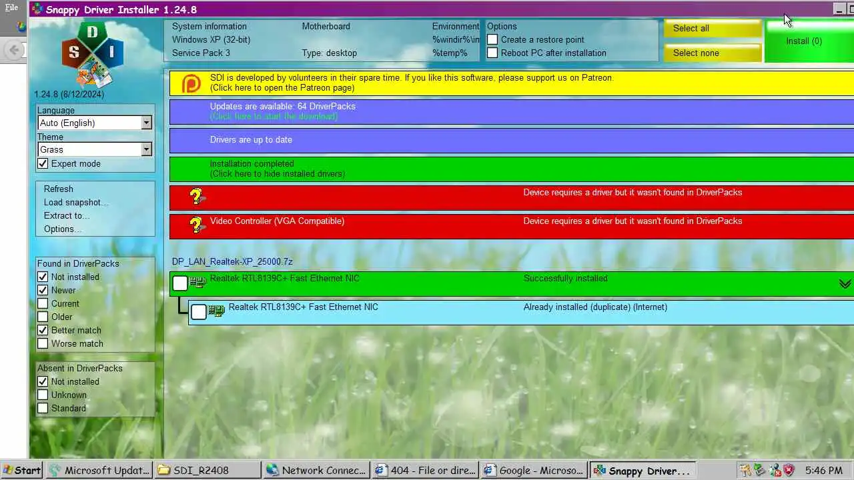Select the duplicate Realtek driver checkbox
The width and height of the screenshot is (854, 480).
(199, 312)
